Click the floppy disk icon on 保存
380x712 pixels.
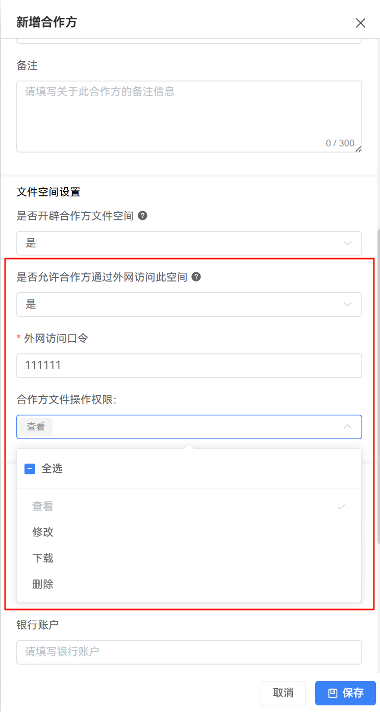[333, 693]
